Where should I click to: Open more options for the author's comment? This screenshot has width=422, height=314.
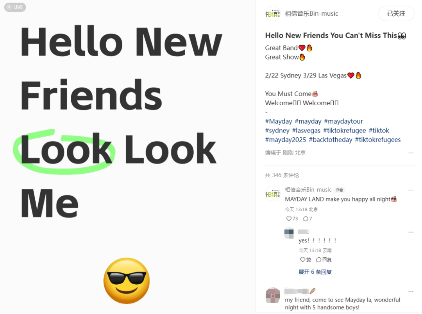click(411, 190)
